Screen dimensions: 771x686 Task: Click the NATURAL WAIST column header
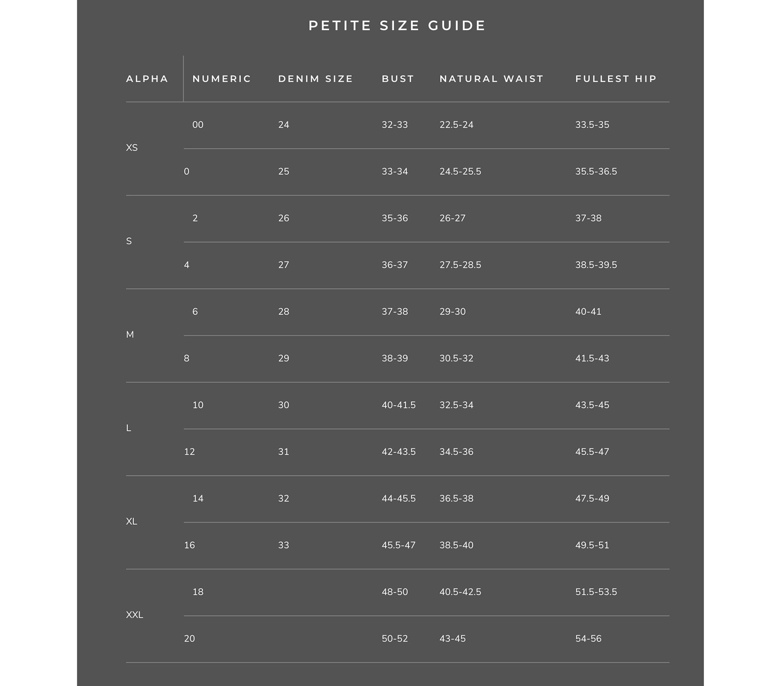(491, 79)
